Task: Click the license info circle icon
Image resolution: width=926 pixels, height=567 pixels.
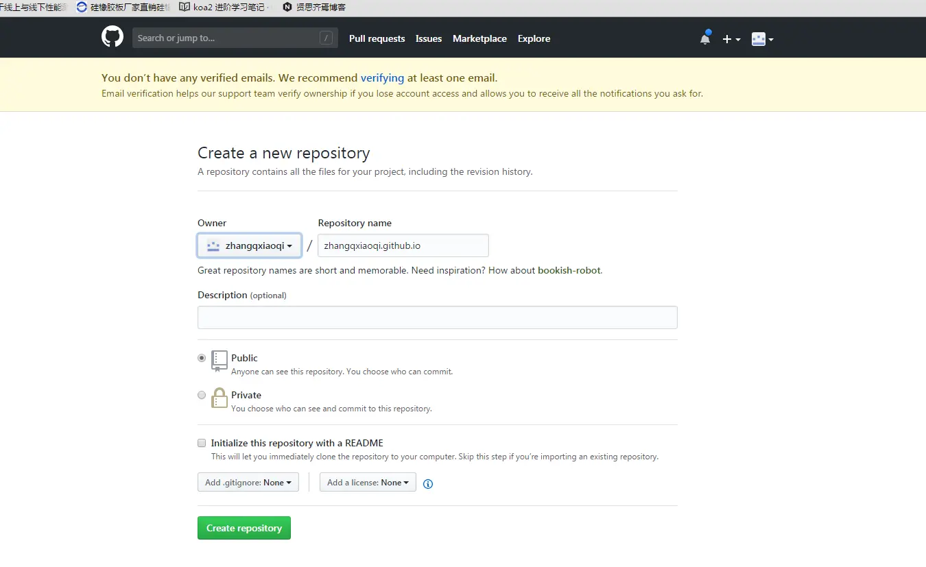Action: [x=428, y=483]
